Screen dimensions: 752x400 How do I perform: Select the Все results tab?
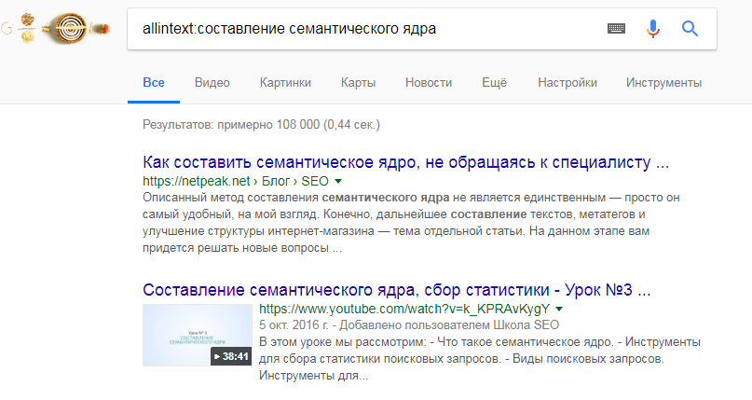point(154,82)
